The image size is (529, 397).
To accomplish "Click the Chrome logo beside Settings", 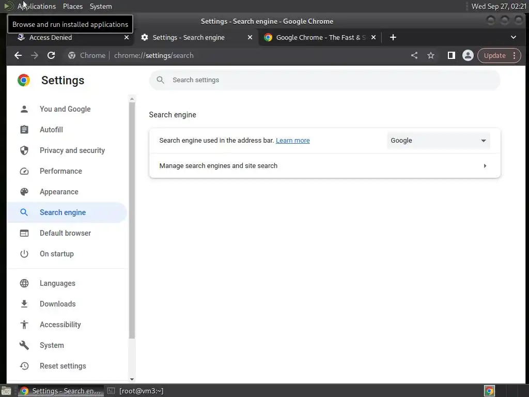I will pyautogui.click(x=24, y=80).
